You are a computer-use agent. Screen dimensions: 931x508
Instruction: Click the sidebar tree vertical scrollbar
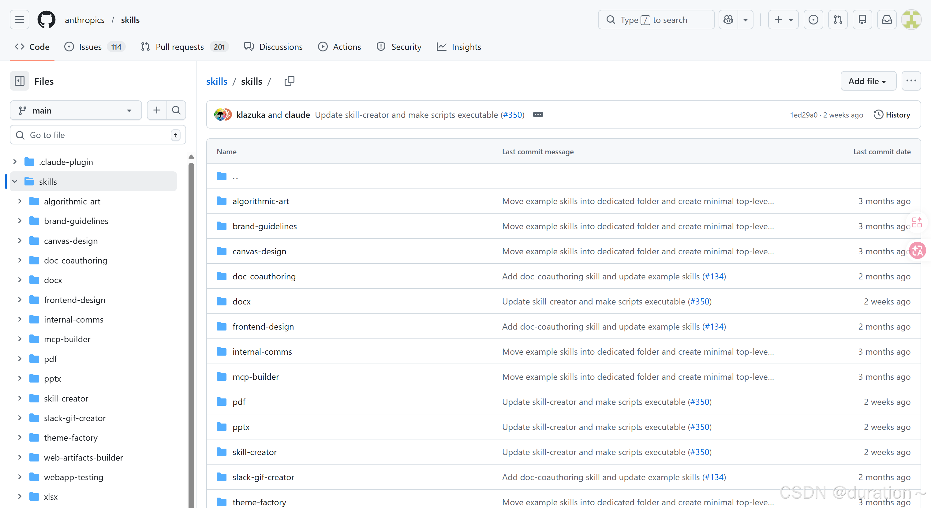click(x=191, y=325)
